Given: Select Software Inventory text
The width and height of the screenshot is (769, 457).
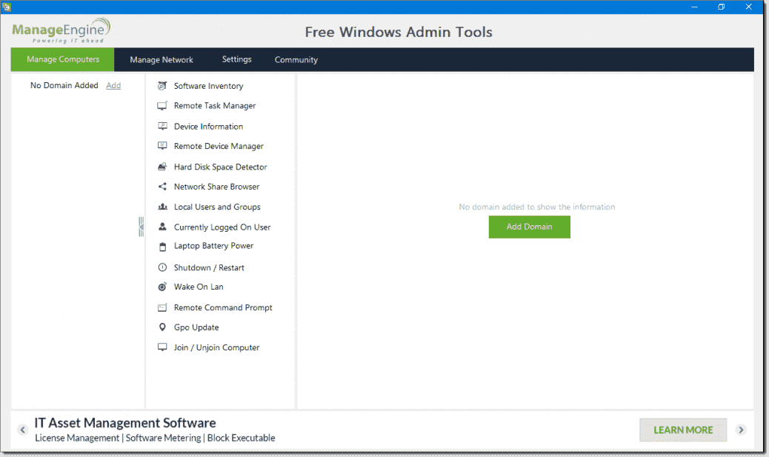Looking at the screenshot, I should 208,86.
